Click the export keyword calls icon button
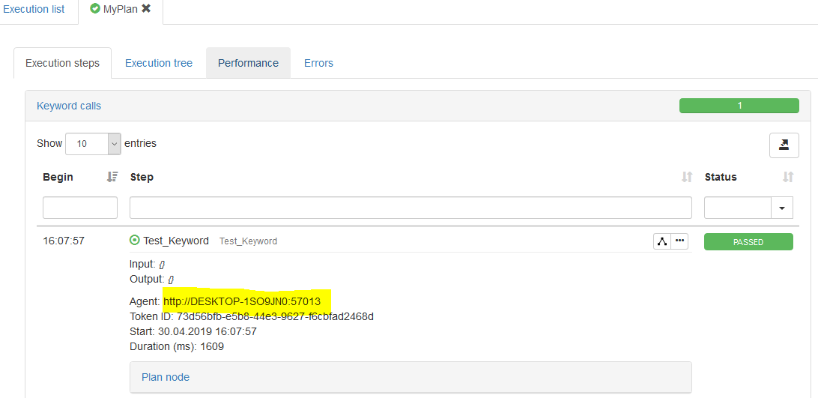This screenshot has height=398, width=818. pos(784,145)
